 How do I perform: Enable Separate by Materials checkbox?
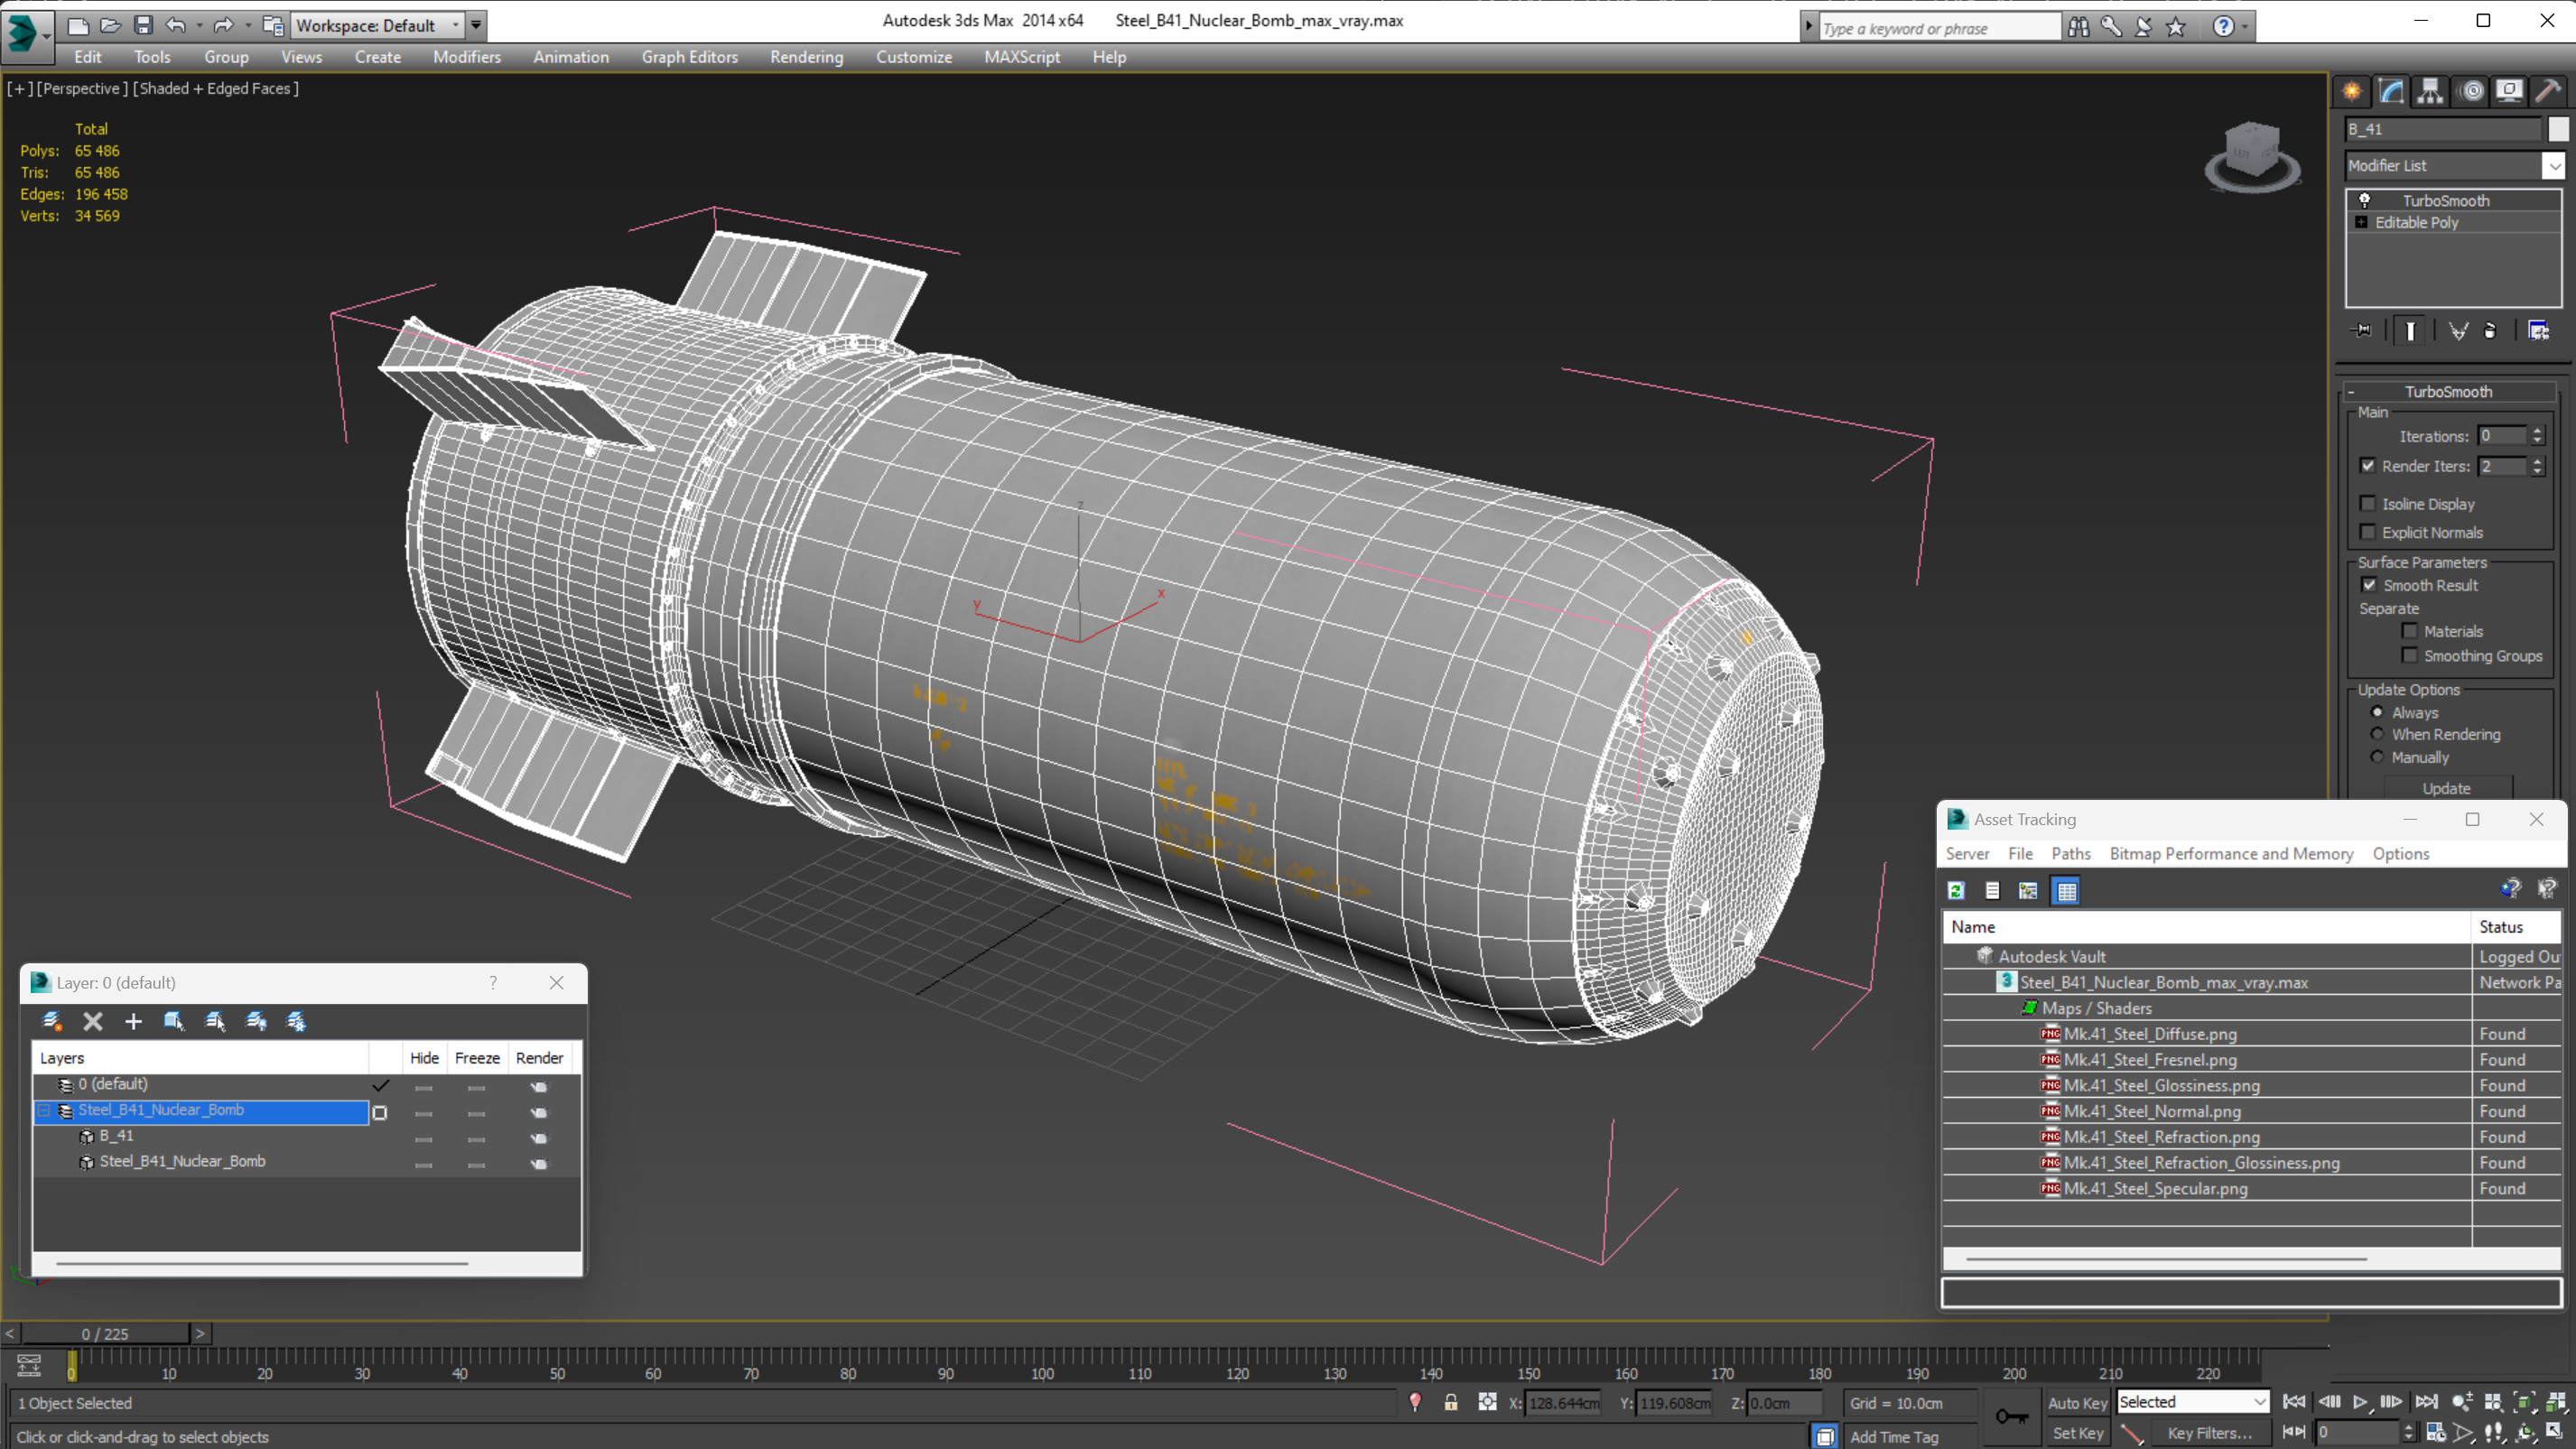coord(2409,630)
